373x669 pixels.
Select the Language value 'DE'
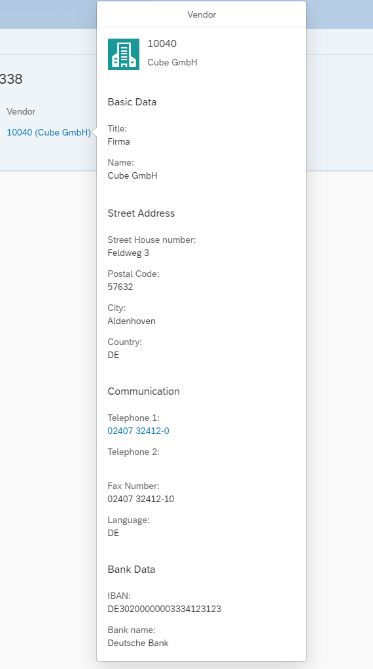point(113,533)
